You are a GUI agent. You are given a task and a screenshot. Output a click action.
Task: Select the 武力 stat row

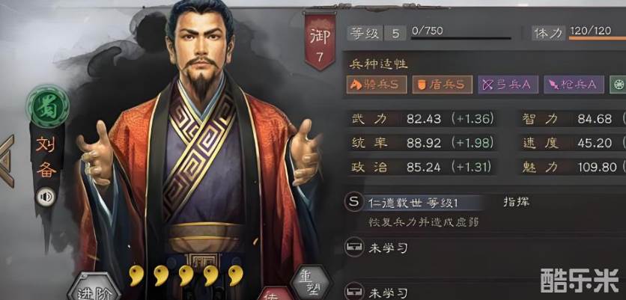point(422,119)
